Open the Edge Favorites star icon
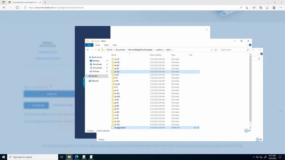 click(254, 8)
